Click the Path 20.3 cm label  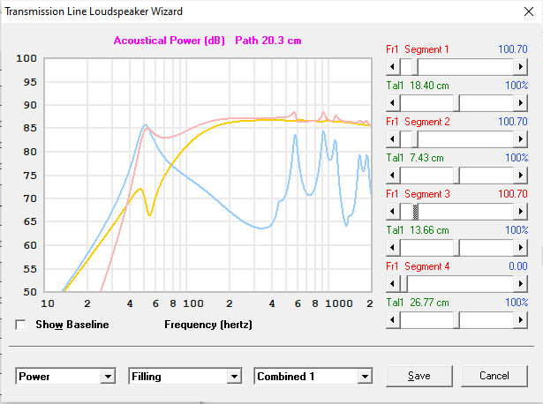268,41
